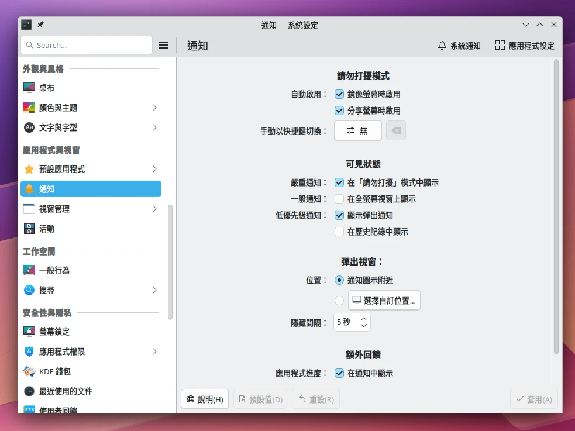Image resolution: width=575 pixels, height=431 pixels.
Task: Uncheck 鏡像螢幕時啟用 checkbox
Action: 339,94
